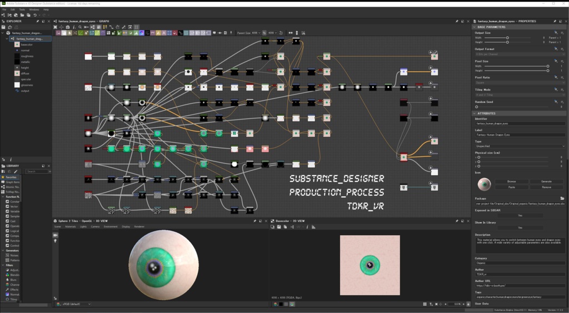Collapse the ATTRIBUTES section

(475, 113)
